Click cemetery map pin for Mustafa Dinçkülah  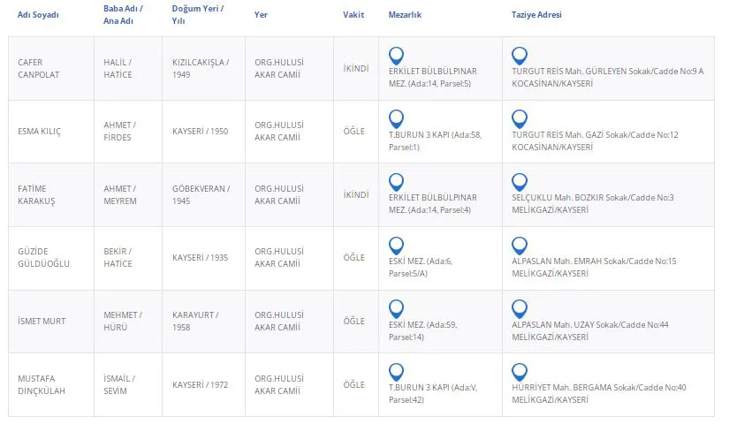pos(397,372)
